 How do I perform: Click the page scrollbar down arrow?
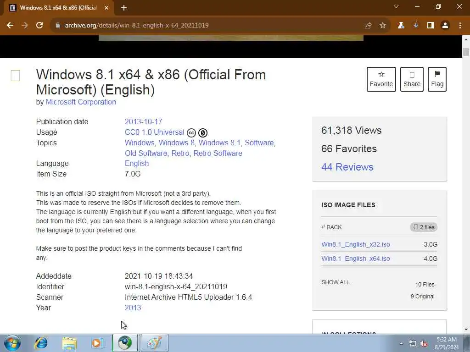click(466, 330)
